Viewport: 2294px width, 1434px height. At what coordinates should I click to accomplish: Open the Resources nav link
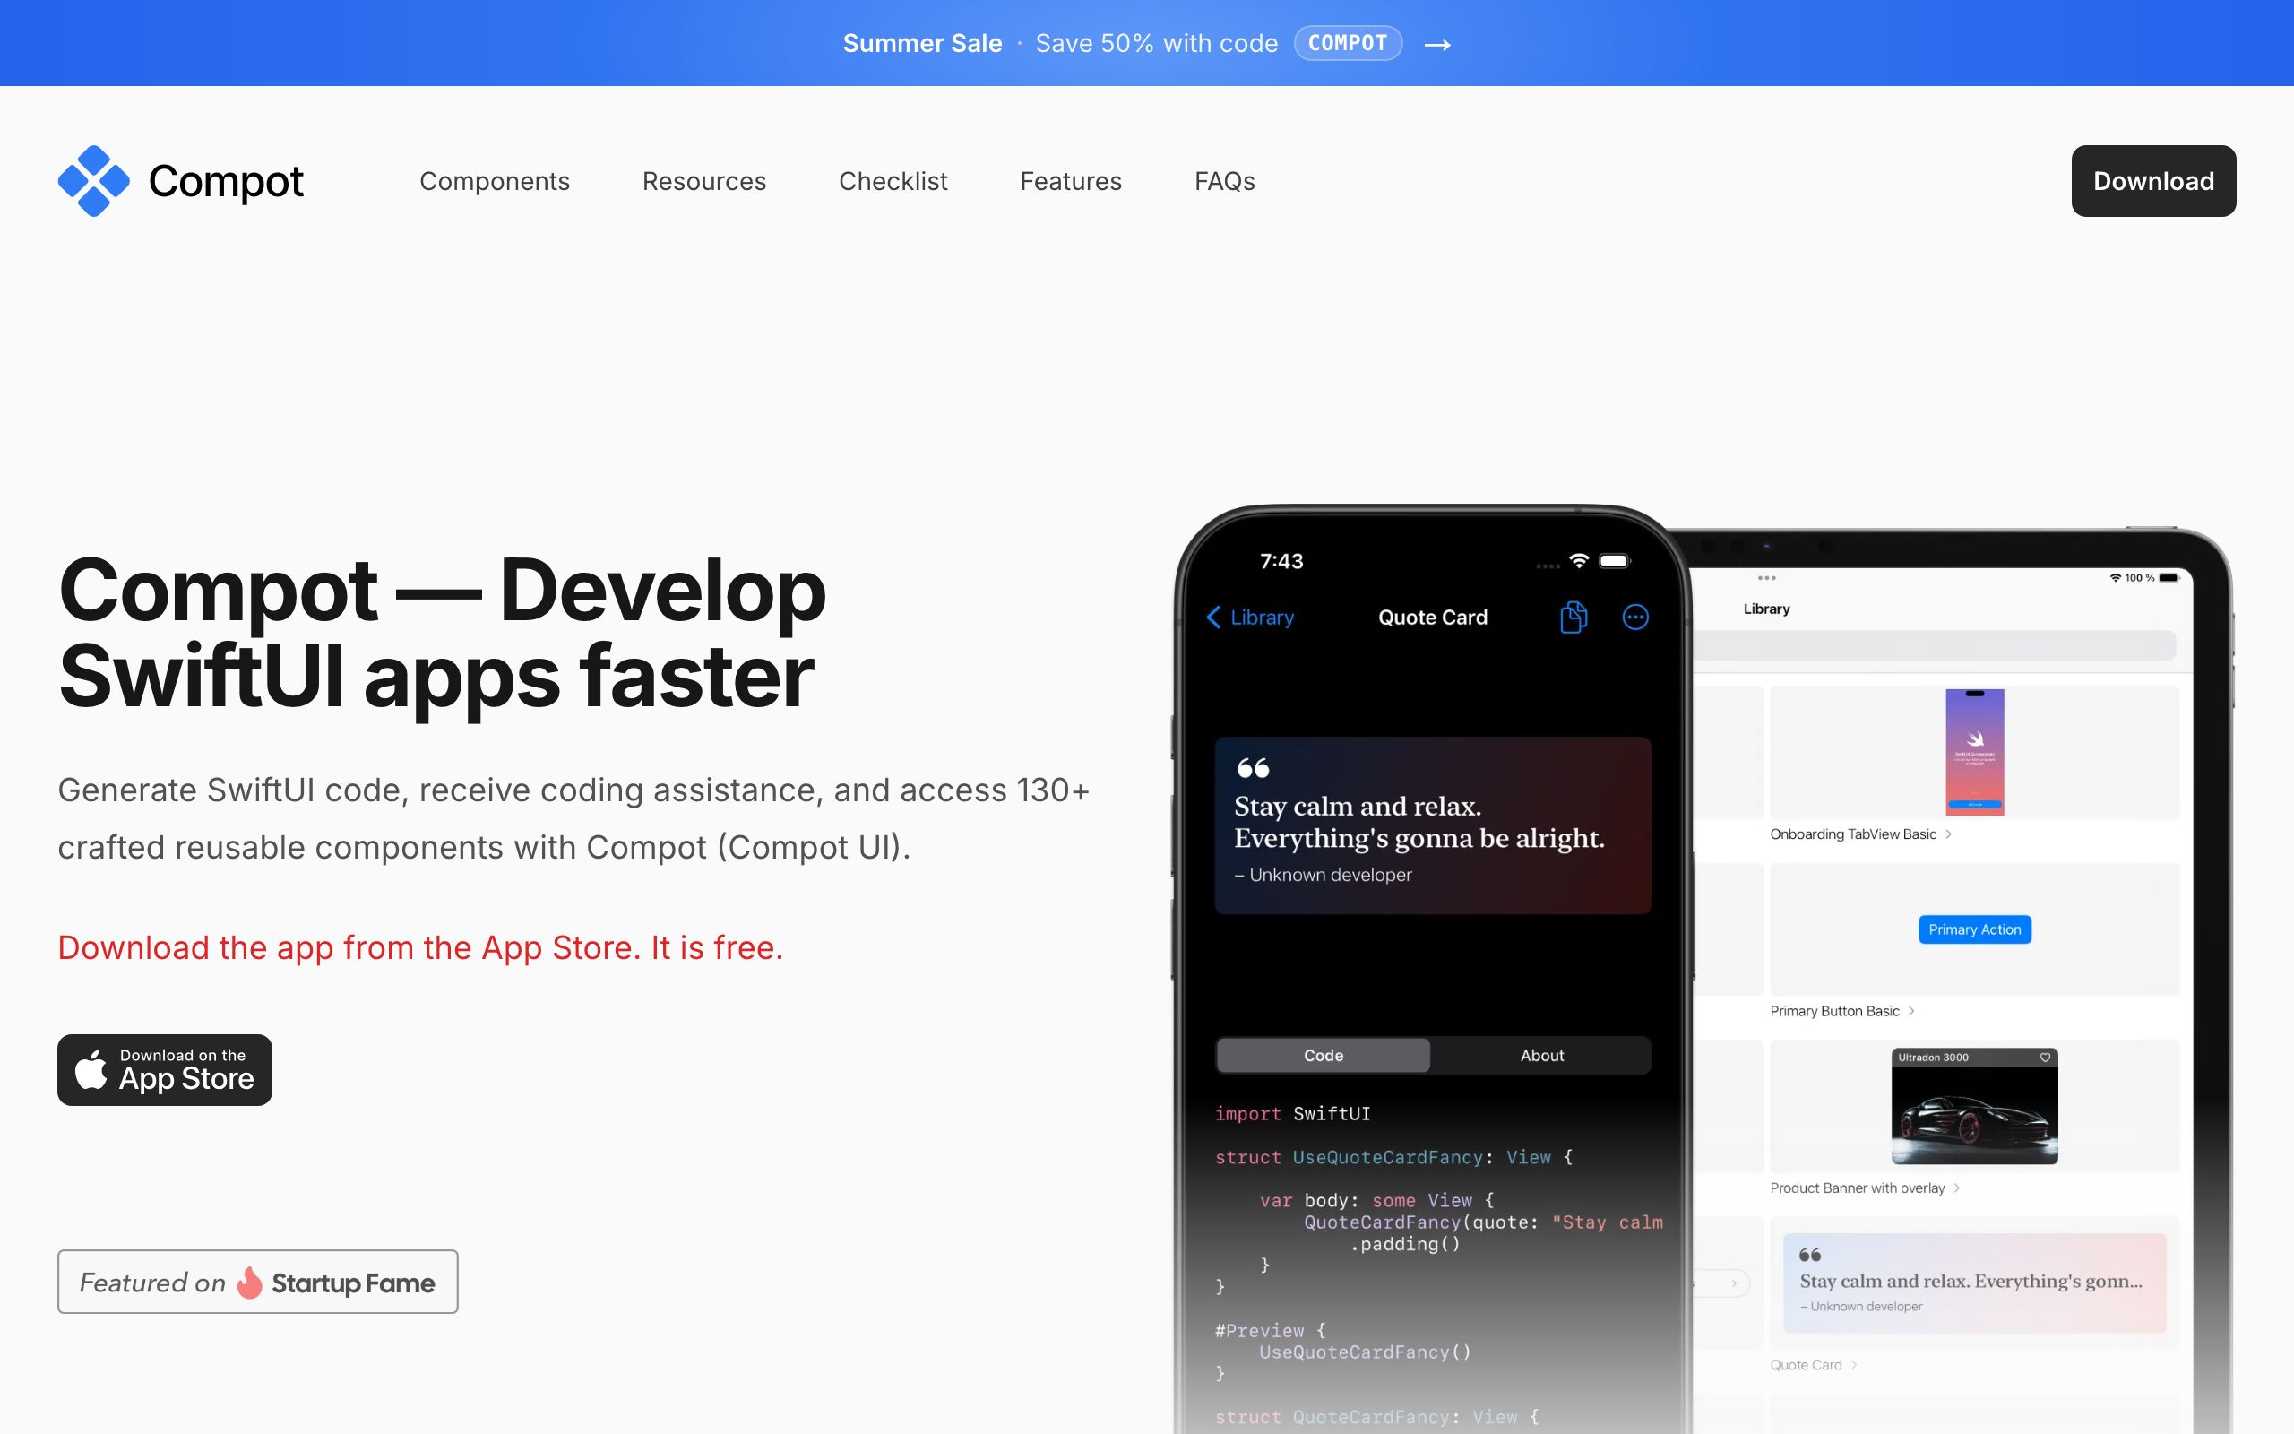coord(703,181)
